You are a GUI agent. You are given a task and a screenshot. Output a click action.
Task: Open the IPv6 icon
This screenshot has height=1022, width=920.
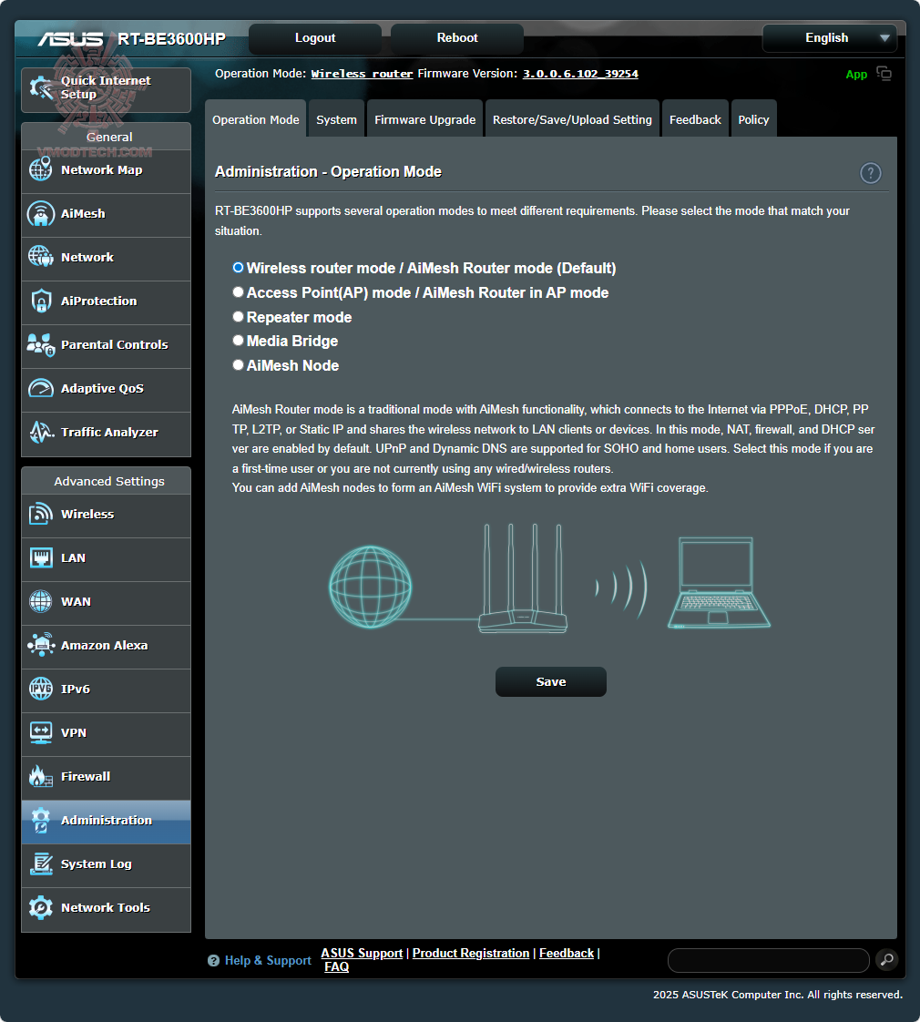[40, 689]
